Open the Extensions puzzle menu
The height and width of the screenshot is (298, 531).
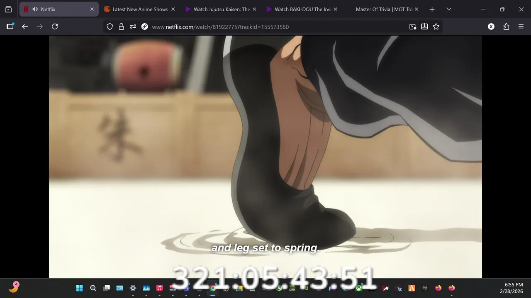506,26
